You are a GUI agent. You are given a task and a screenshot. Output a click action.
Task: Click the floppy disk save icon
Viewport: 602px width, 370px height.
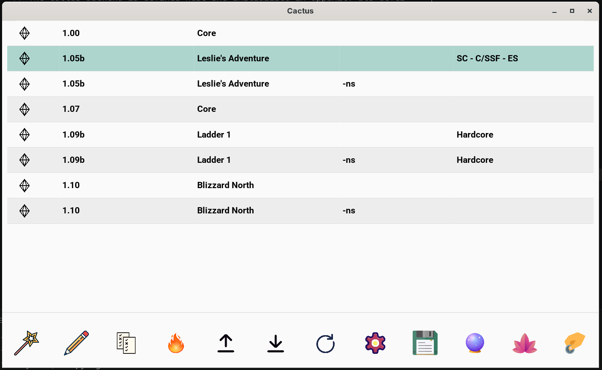pyautogui.click(x=425, y=343)
